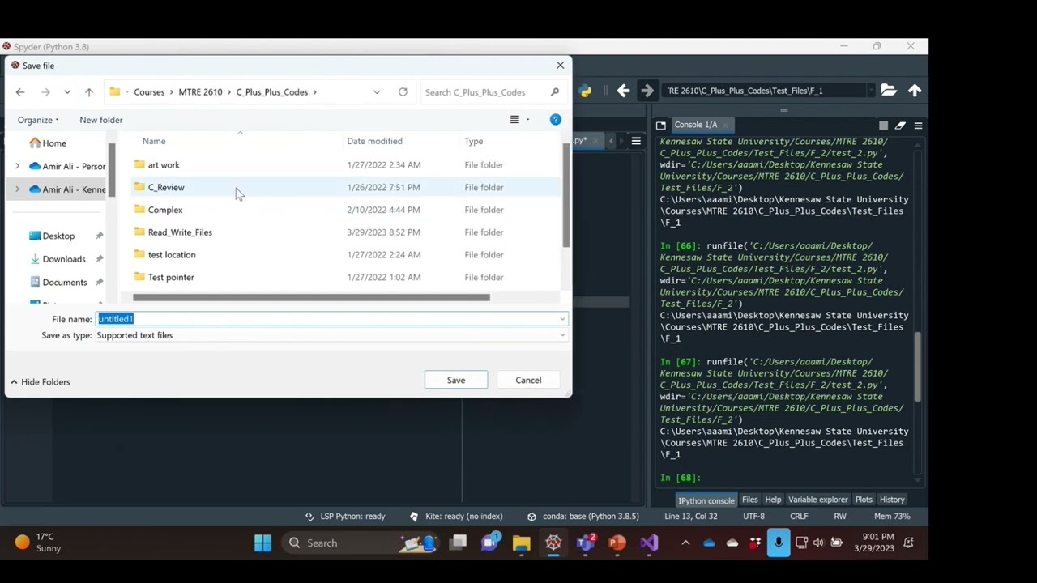Click the browse tabs icon beside Console 1/A
This screenshot has height=583, width=1037.
pos(661,125)
